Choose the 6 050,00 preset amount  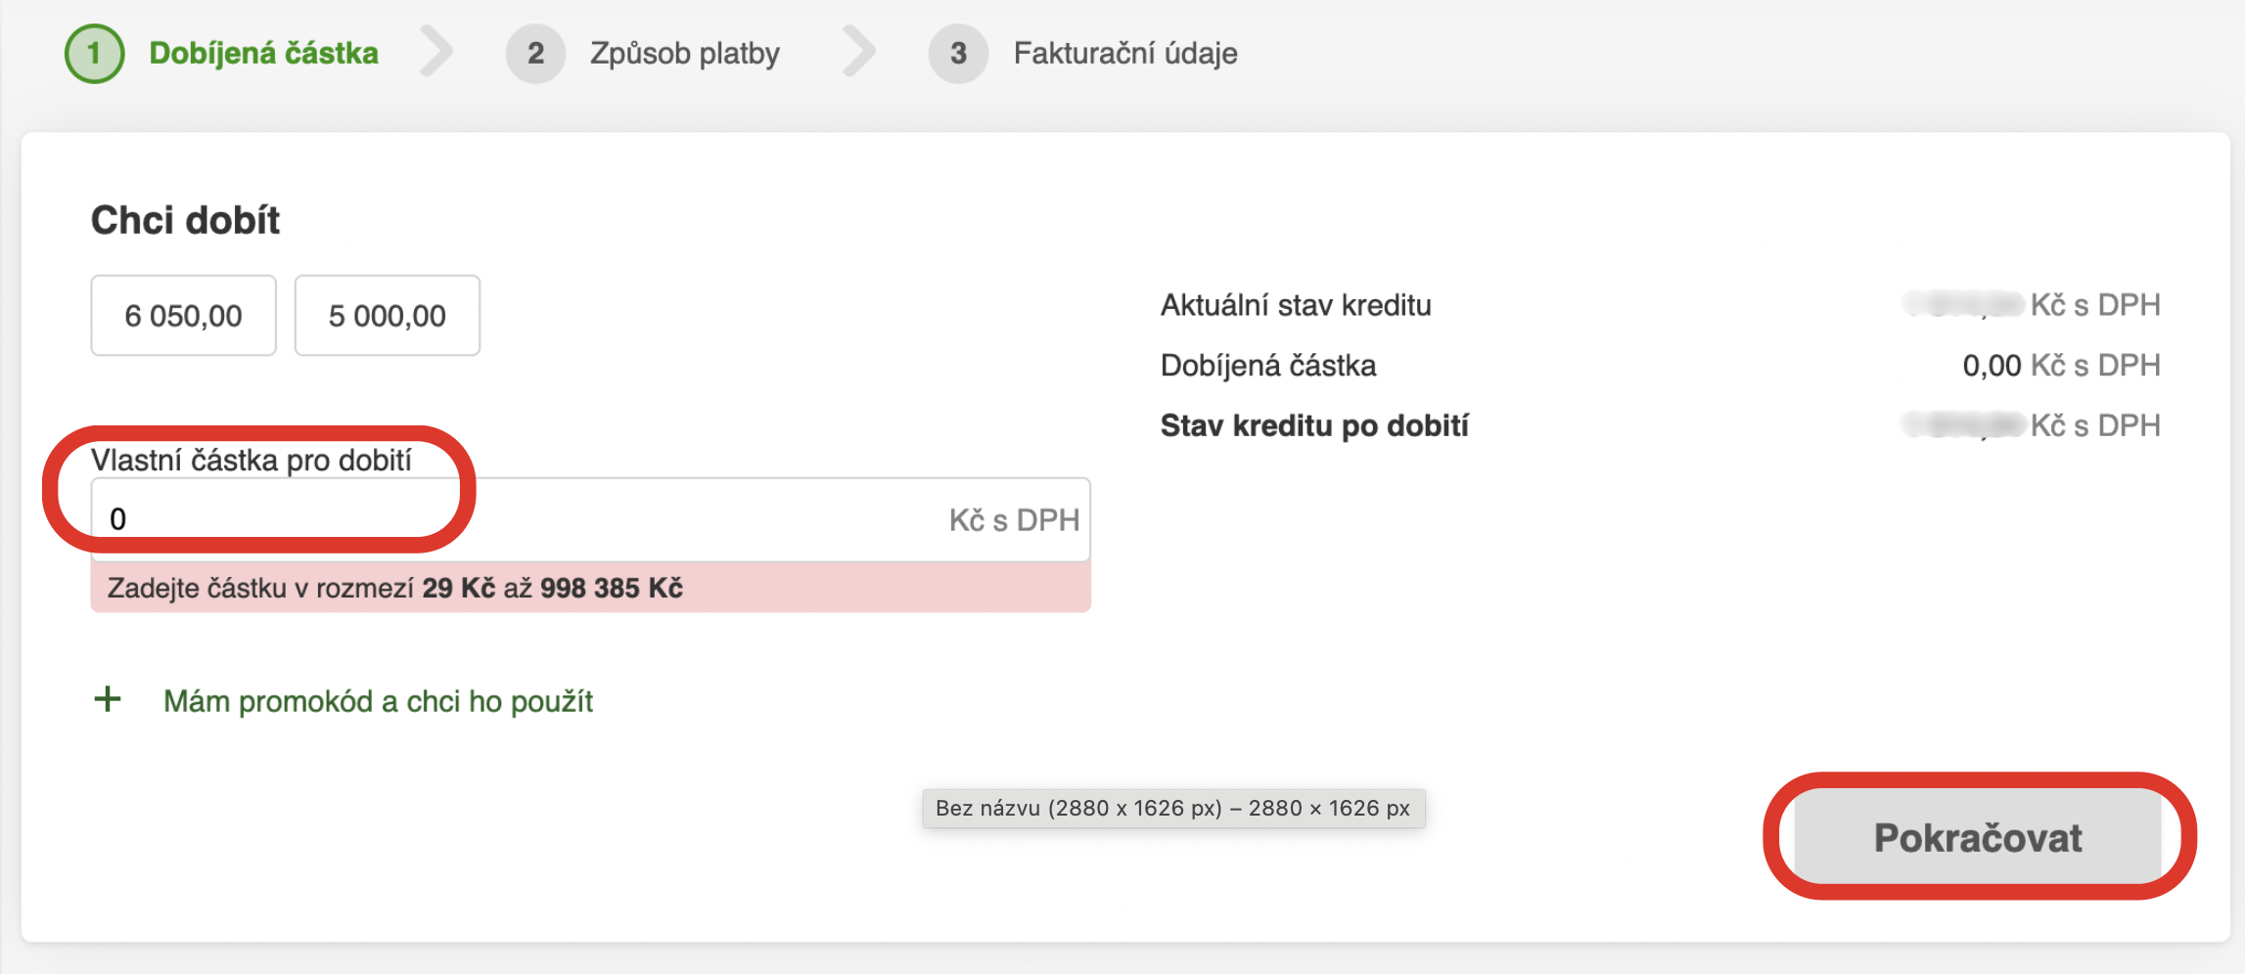(183, 316)
